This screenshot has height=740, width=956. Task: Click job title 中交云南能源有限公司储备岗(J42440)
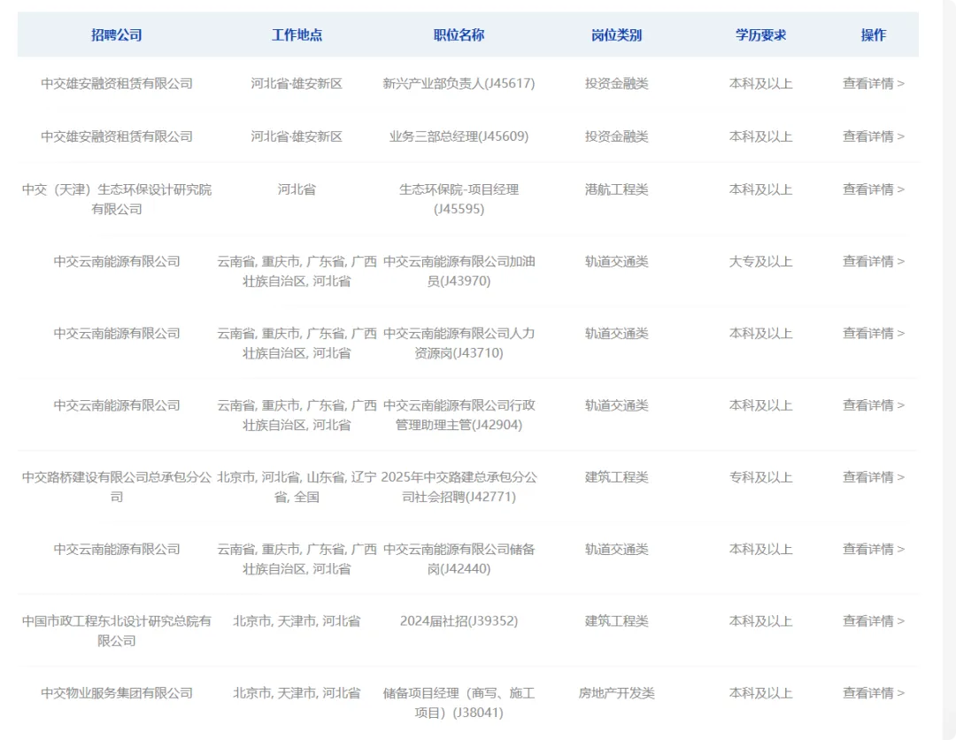point(459,559)
